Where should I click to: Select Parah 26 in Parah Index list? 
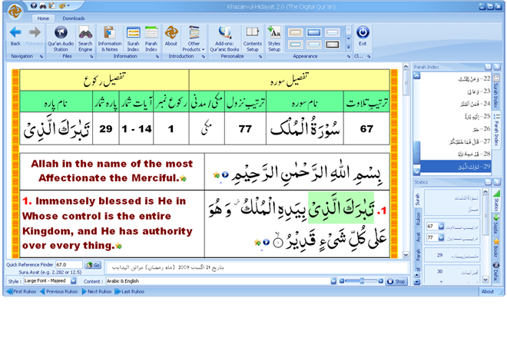click(x=456, y=129)
